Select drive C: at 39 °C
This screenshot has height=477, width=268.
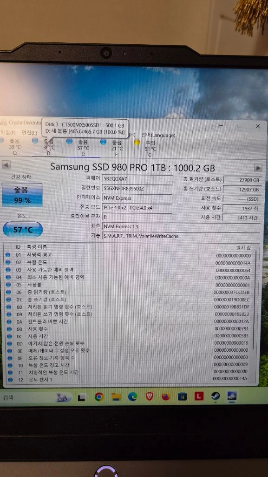(x=14, y=147)
